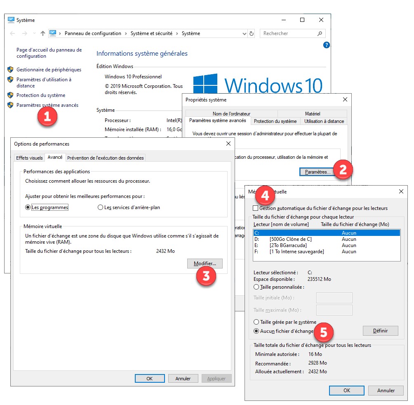Expand chevron before Panneau de configuration
The height and width of the screenshot is (405, 414).
60,33
